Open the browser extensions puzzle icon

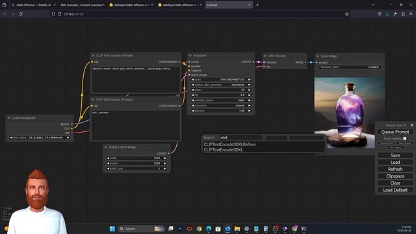tap(403, 14)
